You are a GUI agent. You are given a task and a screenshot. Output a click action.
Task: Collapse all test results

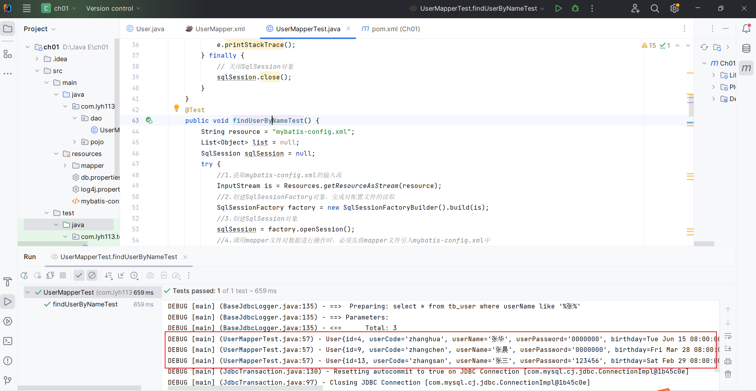pos(121,275)
